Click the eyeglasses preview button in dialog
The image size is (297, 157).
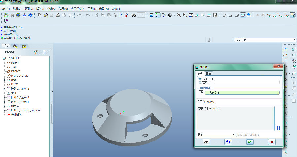point(207,142)
